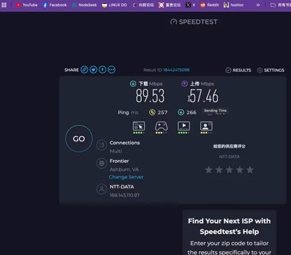The image size is (291, 255).
Task: Click Find Your Next ISP heading
Action: tap(229, 226)
